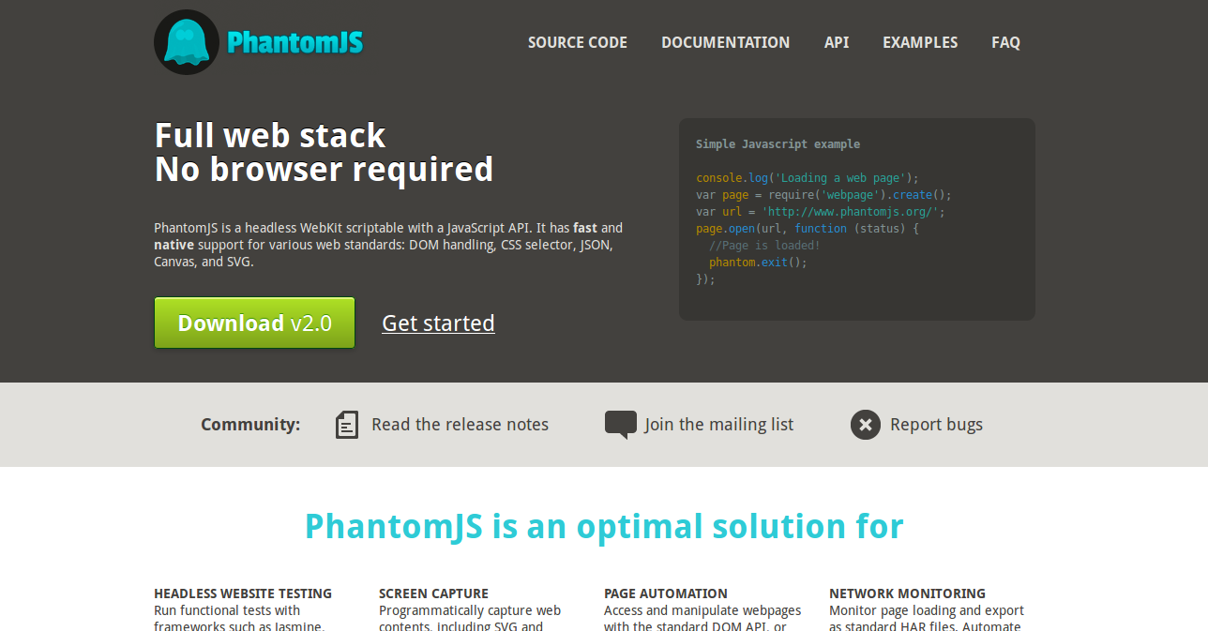Click the Simple Javascript example code box
Image resolution: width=1208 pixels, height=631 pixels.
click(x=857, y=219)
